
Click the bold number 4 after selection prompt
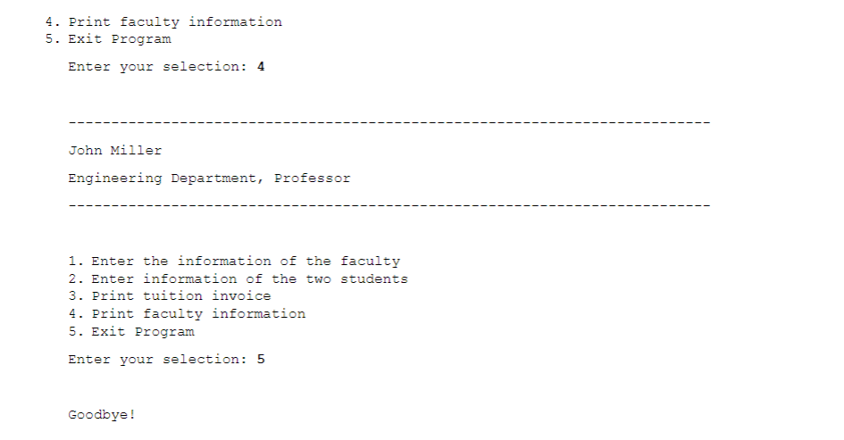(x=261, y=67)
